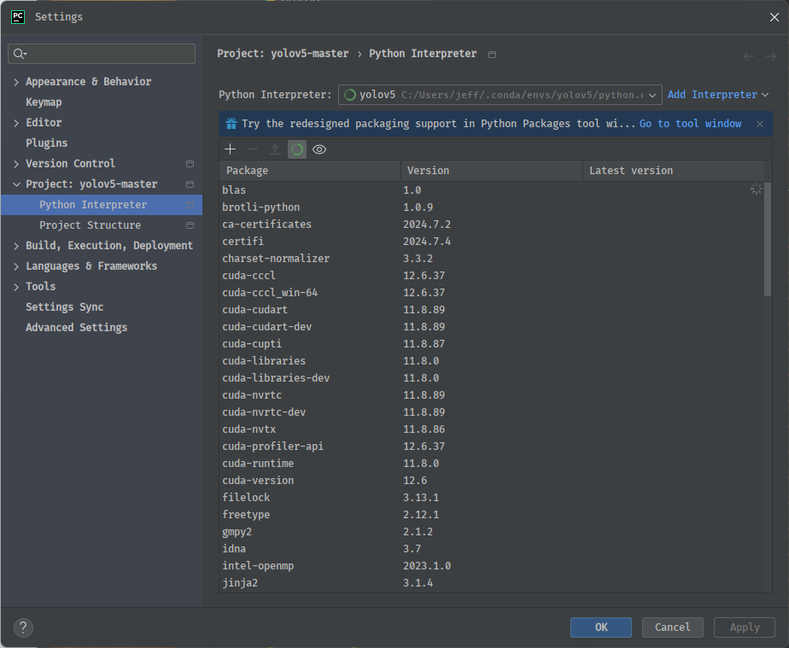Click the upgrade package arrow icon
This screenshot has width=789, height=648.
click(x=274, y=149)
